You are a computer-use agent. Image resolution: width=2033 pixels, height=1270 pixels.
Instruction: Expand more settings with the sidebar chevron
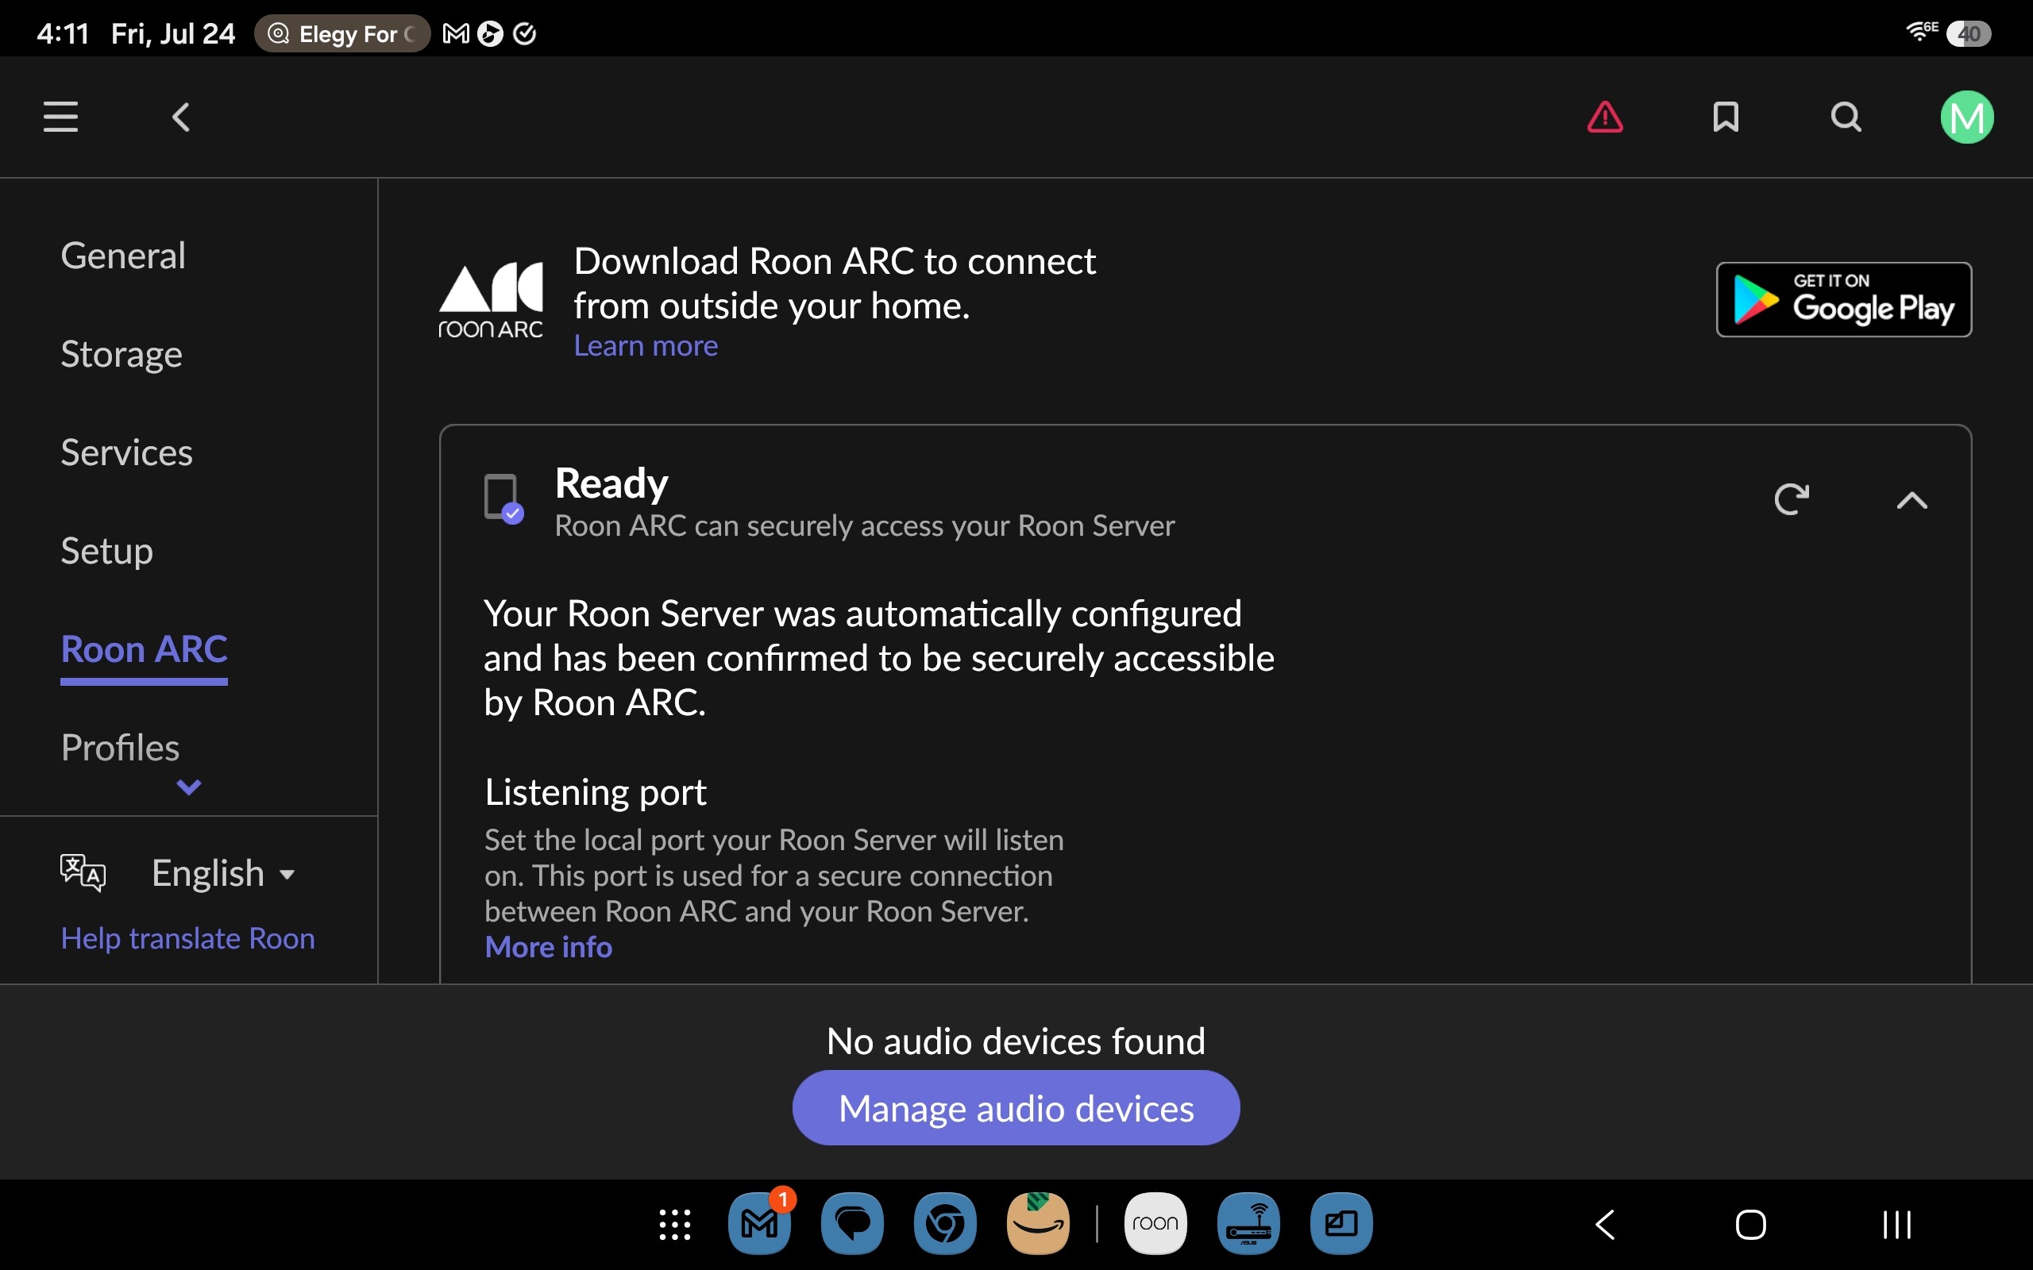pyautogui.click(x=188, y=787)
